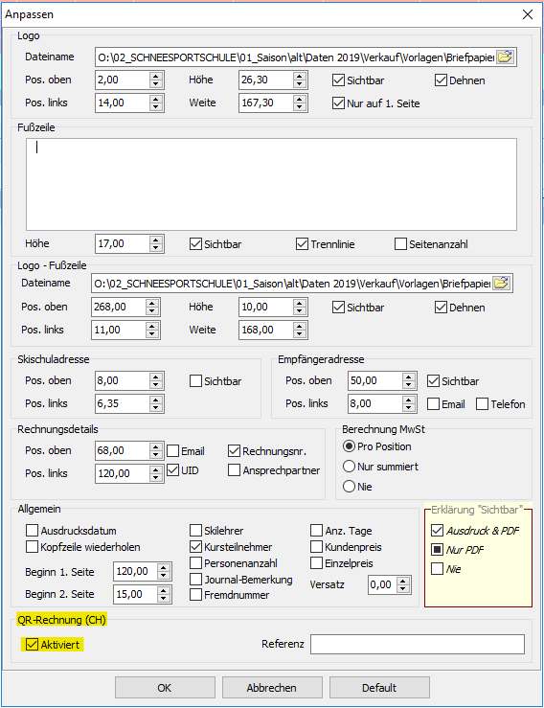
Task: Reset settings using Default button
Action: click(379, 688)
